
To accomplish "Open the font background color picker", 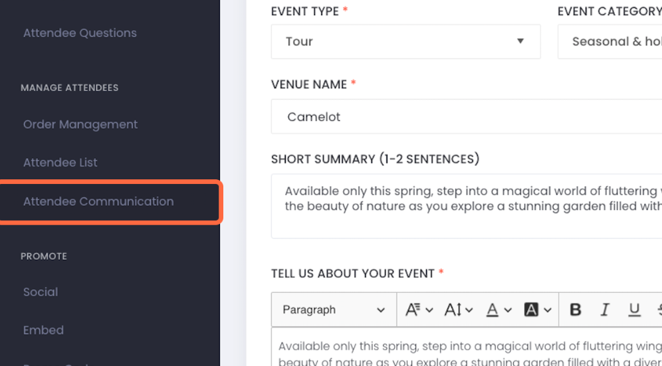I will tap(538, 310).
